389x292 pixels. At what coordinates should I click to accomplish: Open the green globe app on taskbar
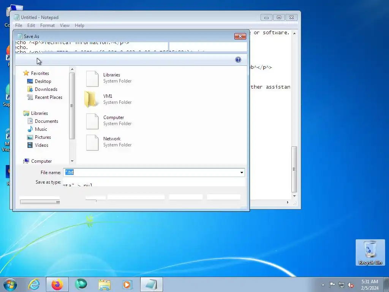pos(81,284)
